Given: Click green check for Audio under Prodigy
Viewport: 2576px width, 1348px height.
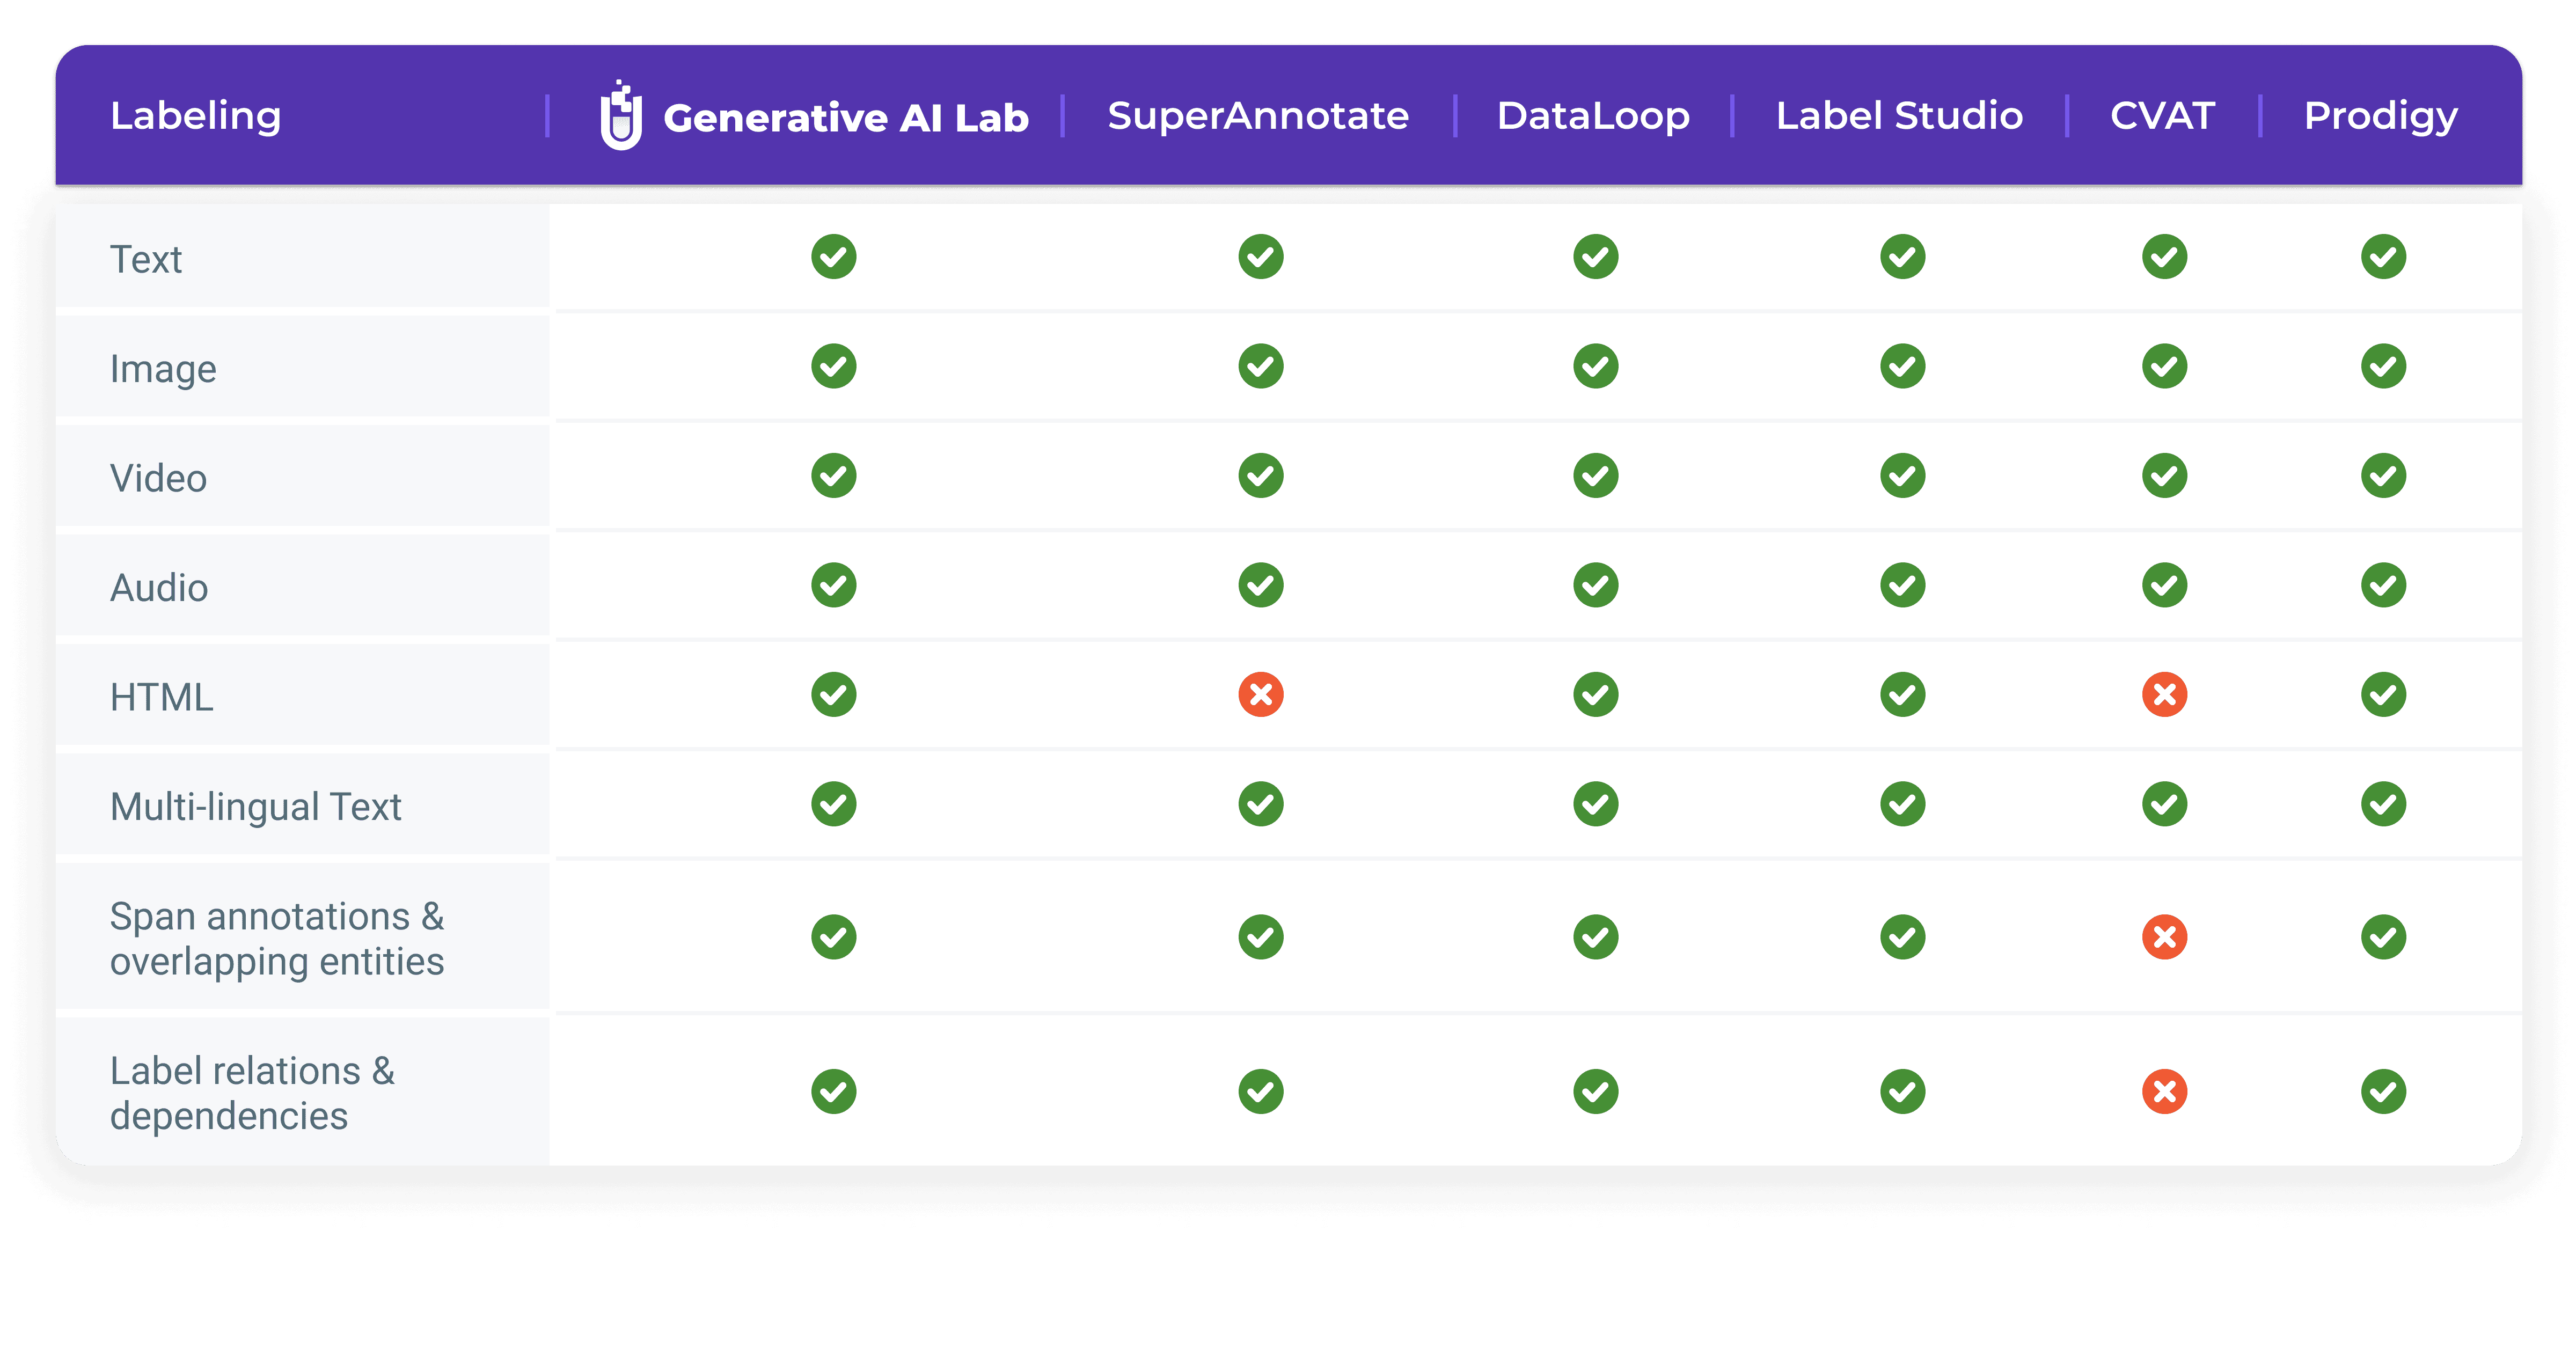Looking at the screenshot, I should coord(2384,585).
